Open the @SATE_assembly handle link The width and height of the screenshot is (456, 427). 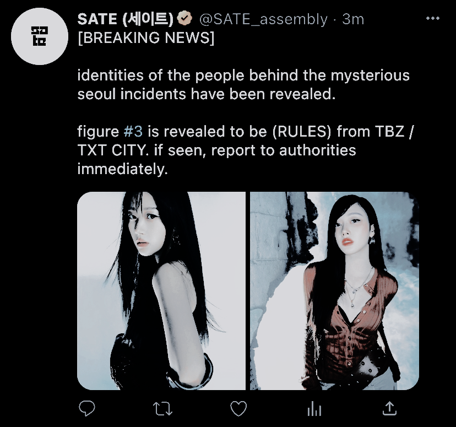[x=263, y=19]
